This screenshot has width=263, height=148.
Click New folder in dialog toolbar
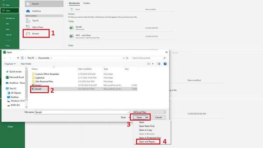tap(26, 64)
